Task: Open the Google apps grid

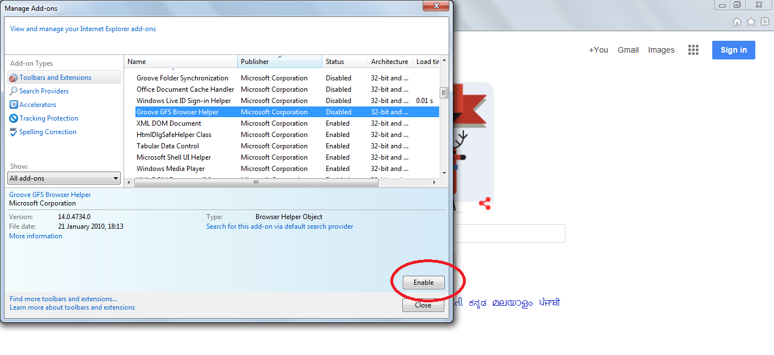Action: 693,50
